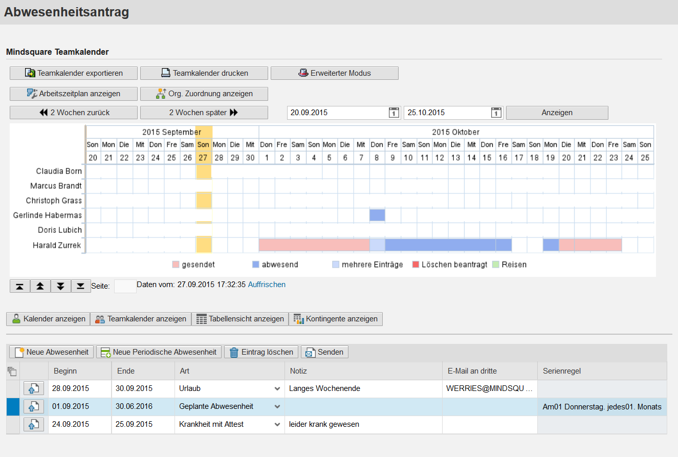Screen dimensions: 678x457
Task: Click Gerlinde Habermas absence block on Oct 8
Action: [x=377, y=215]
